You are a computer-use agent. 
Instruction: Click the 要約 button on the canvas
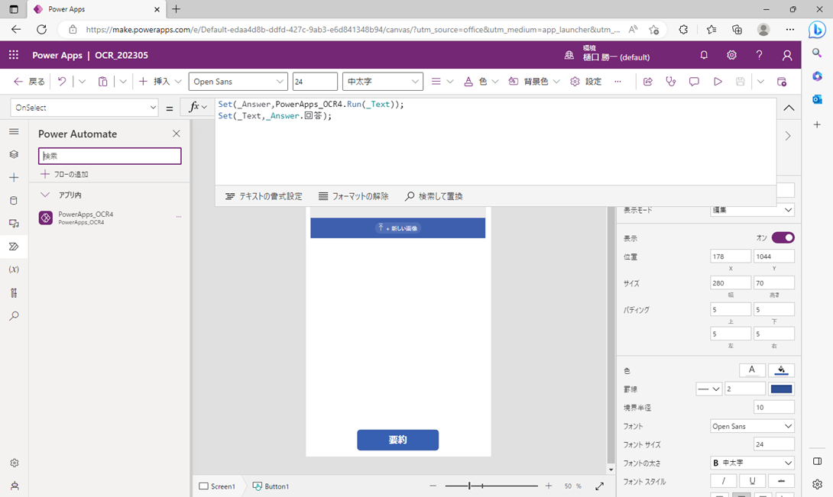click(x=398, y=440)
